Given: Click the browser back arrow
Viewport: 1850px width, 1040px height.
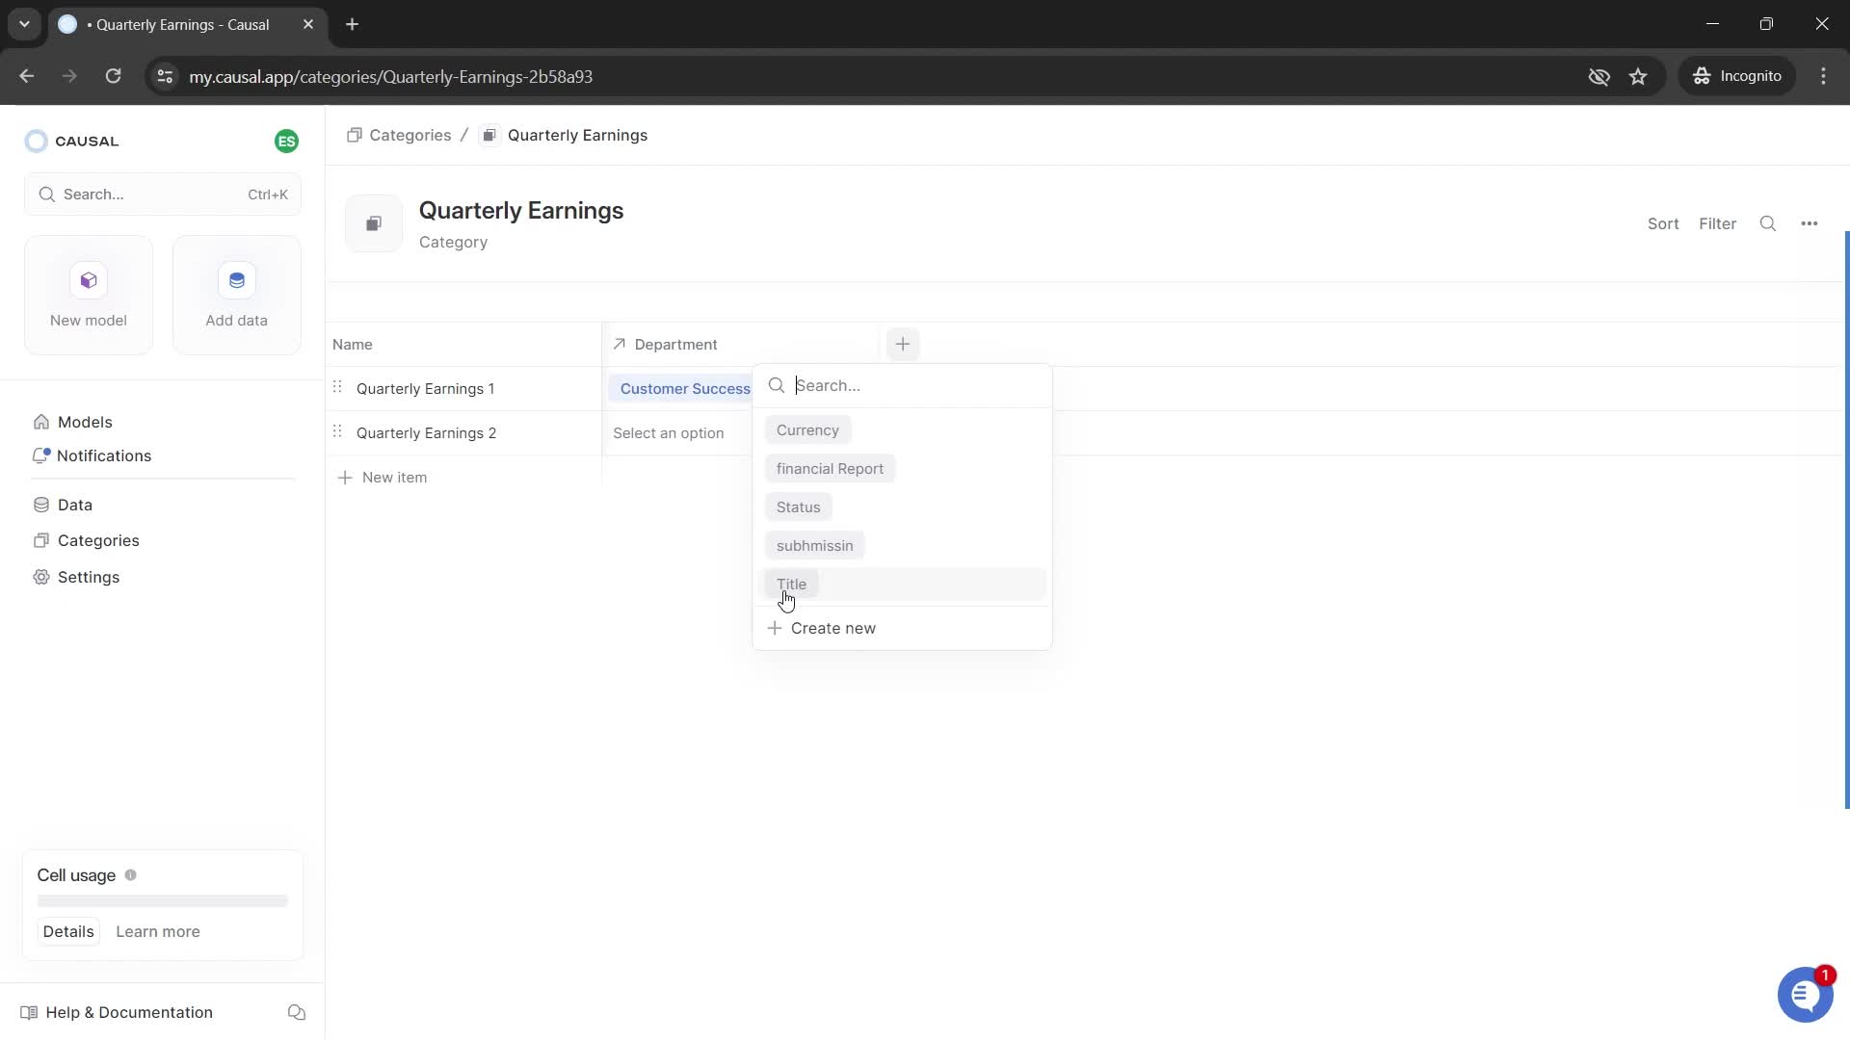Looking at the screenshot, I should click(x=27, y=76).
